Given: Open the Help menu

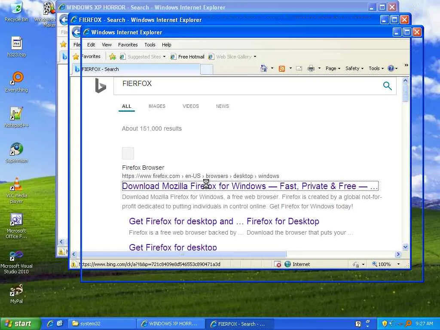Looking at the screenshot, I should pos(166,45).
